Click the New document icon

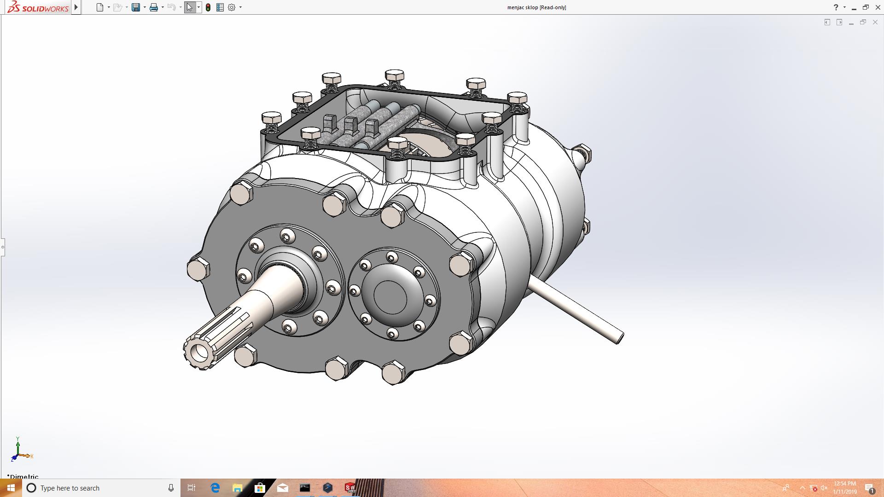(x=99, y=7)
